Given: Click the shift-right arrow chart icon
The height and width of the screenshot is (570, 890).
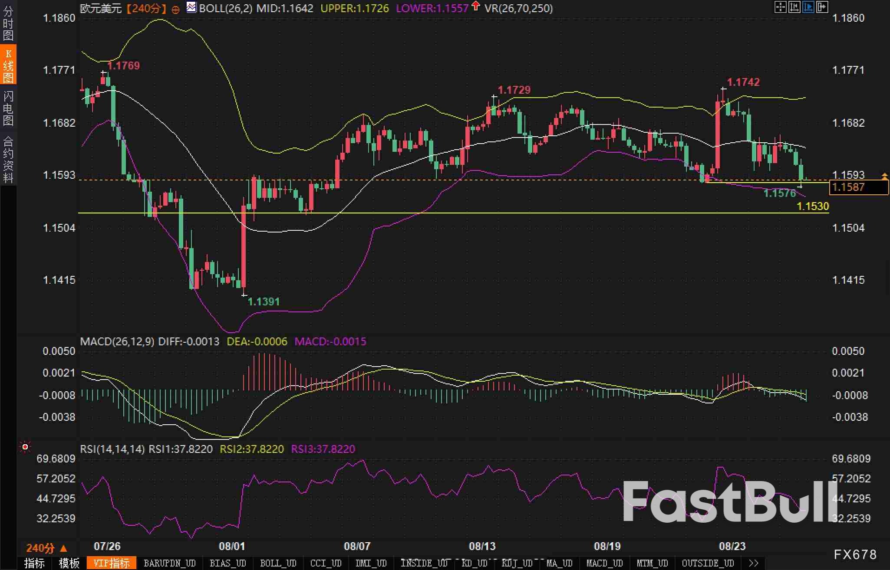Looking at the screenshot, I should (x=822, y=7).
